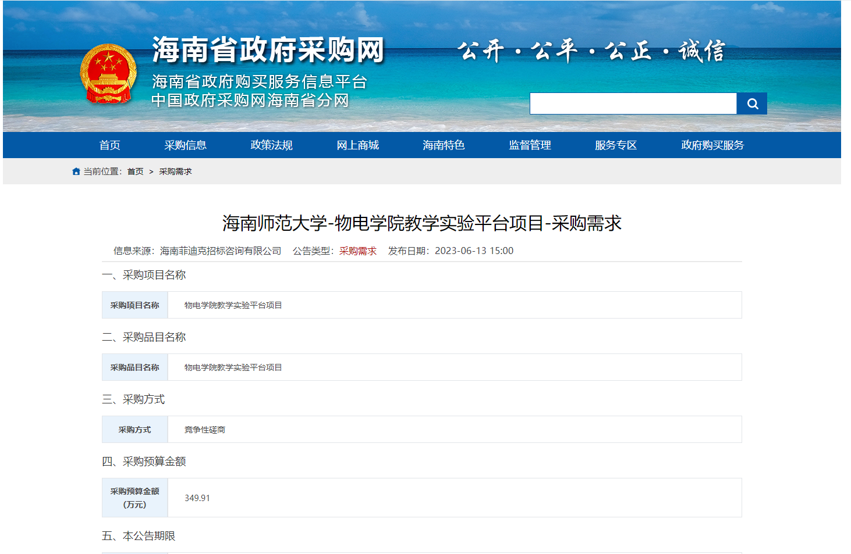Open the 政府购买服务 menu item
The width and height of the screenshot is (851, 554).
[x=712, y=145]
